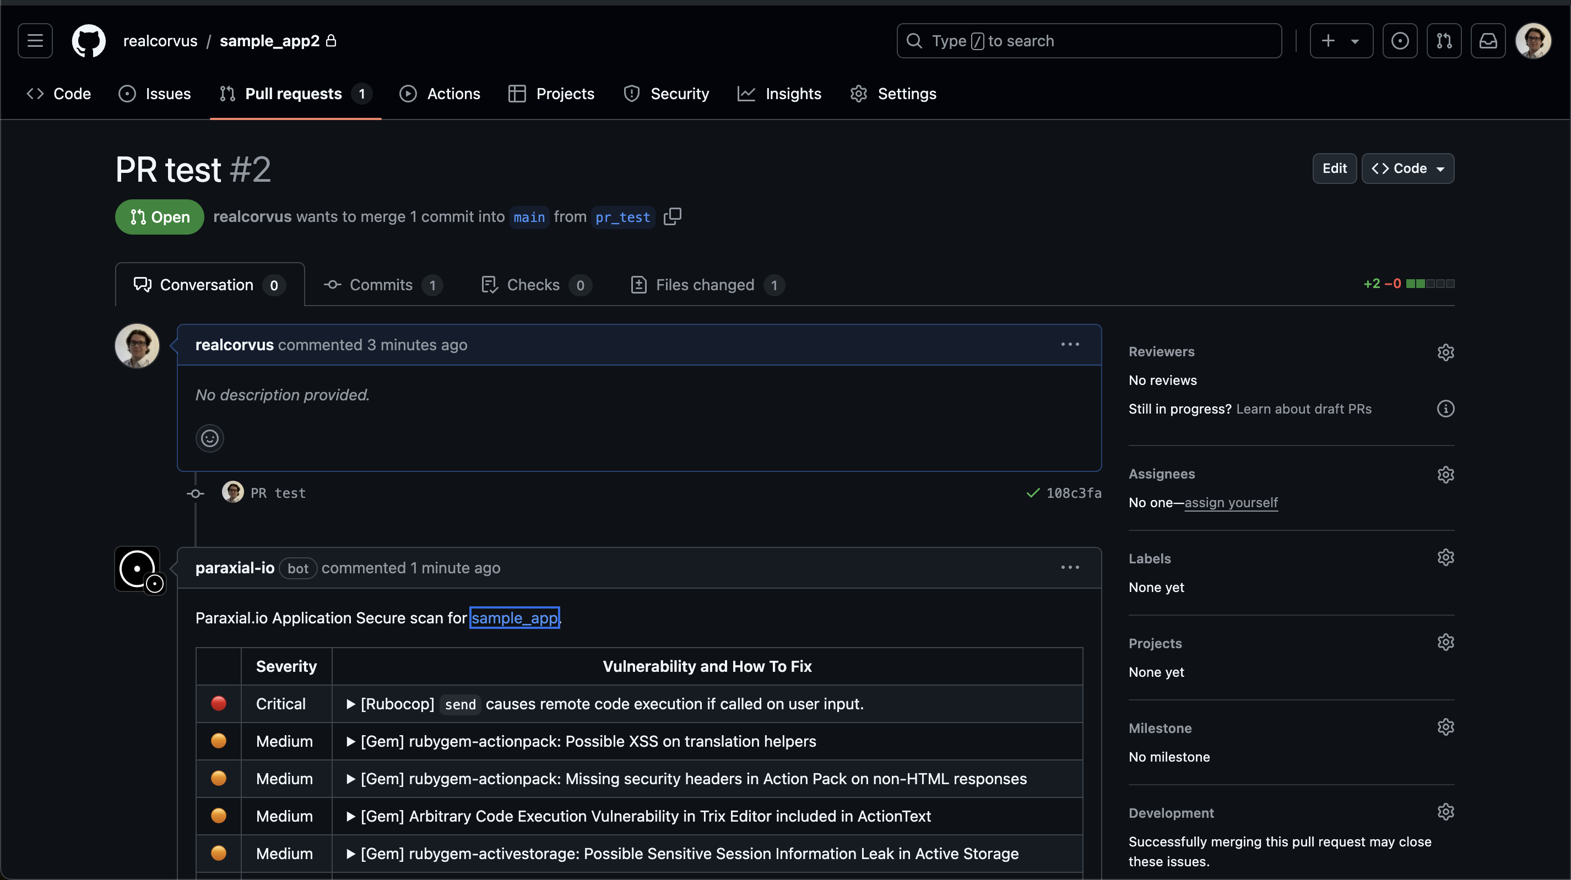Screen dimensions: 1571x880
Task: Open the create-new dropdown caret
Action: [x=1355, y=41]
